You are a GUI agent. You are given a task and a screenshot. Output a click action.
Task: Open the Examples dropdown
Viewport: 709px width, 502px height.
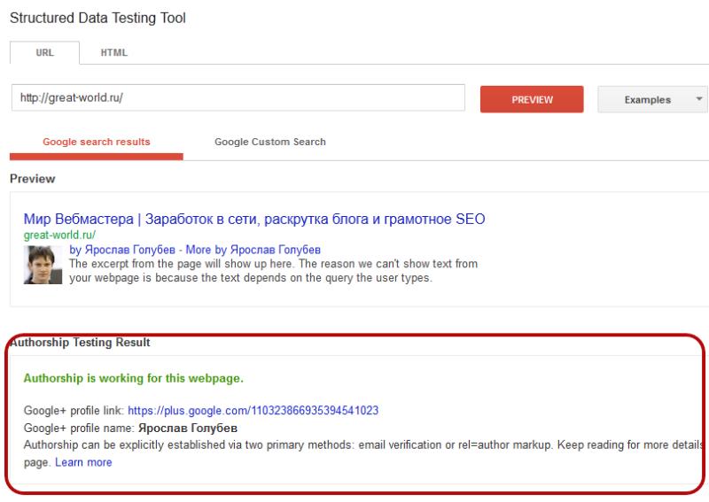pyautogui.click(x=653, y=99)
